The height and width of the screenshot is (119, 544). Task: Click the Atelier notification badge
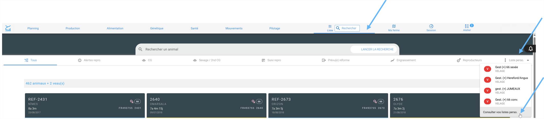pos(472,25)
